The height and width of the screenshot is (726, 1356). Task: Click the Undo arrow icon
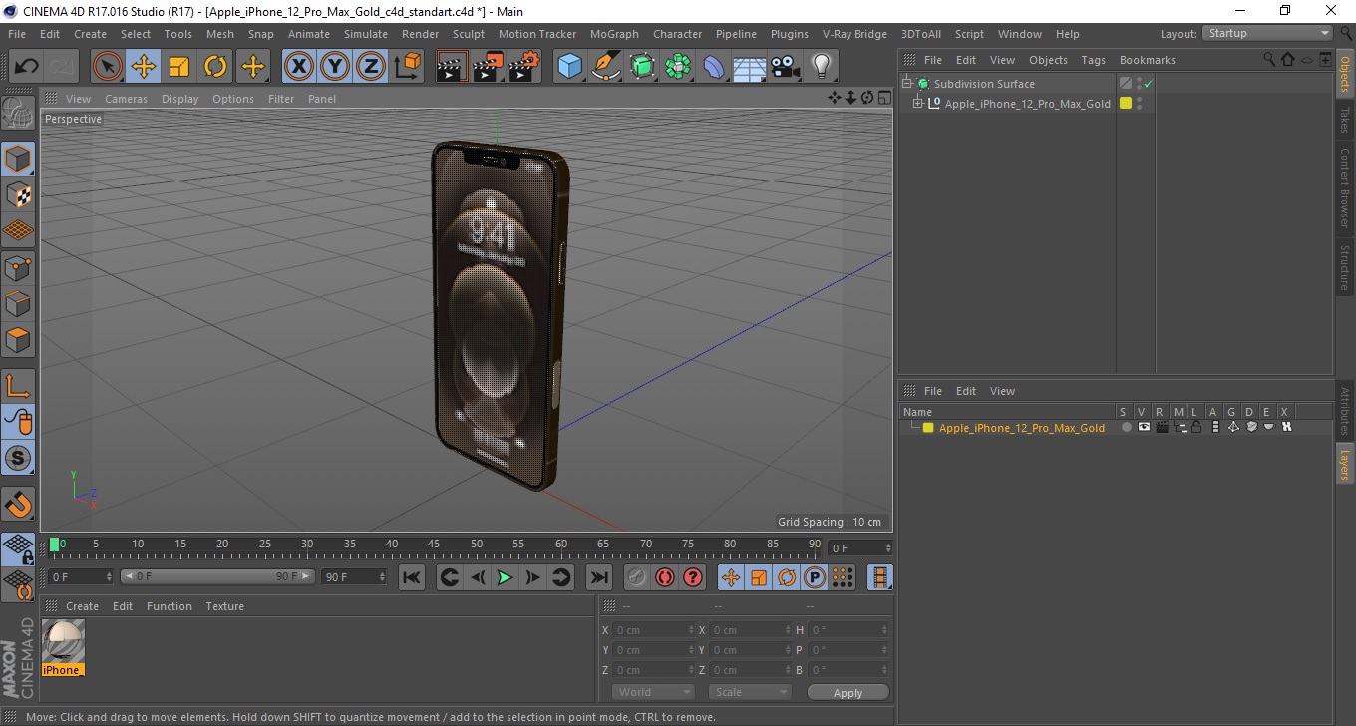[x=26, y=67]
